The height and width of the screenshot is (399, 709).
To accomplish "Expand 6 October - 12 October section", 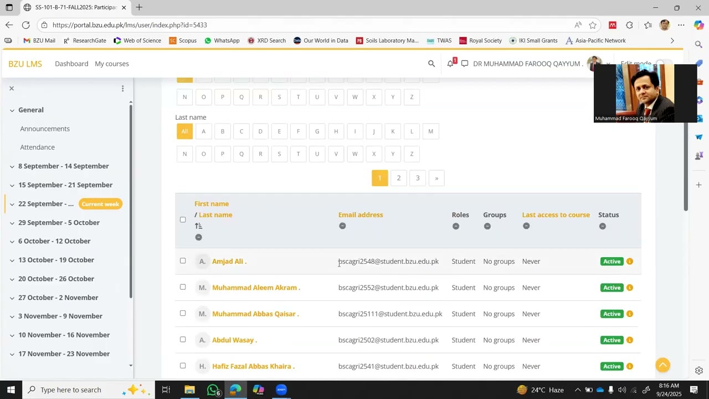I will pos(12,242).
